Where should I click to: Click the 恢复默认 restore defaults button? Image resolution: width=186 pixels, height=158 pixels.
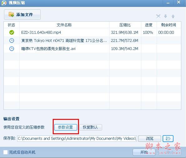point(91,127)
